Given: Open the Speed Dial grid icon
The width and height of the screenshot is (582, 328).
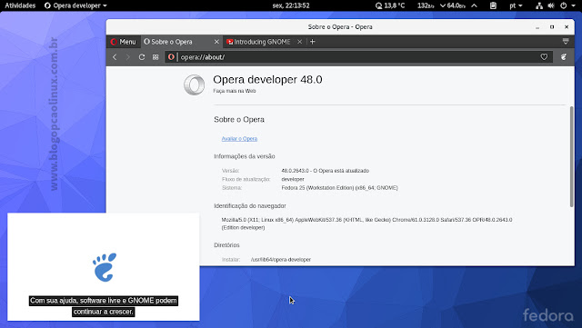Looking at the screenshot, I should pos(156,57).
